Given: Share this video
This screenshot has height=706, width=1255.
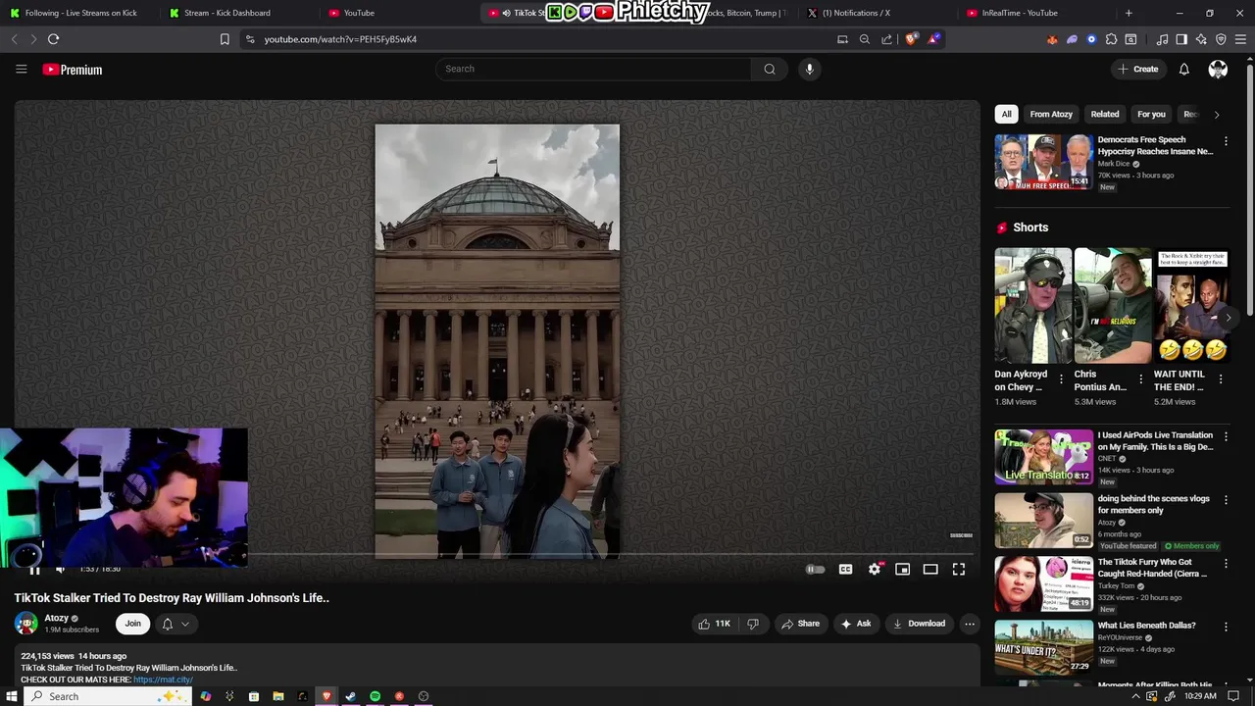Looking at the screenshot, I should pyautogui.click(x=799, y=624).
